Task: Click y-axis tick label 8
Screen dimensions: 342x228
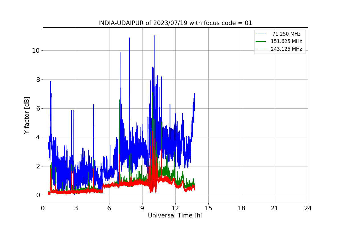Action: (38, 80)
